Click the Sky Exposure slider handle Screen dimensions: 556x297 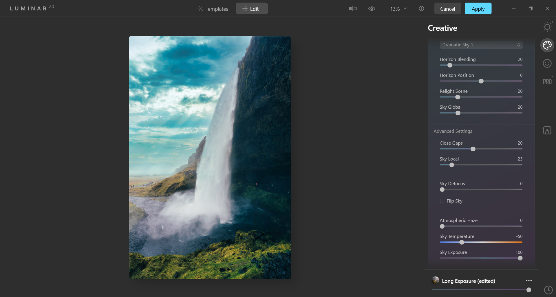[x=520, y=258]
